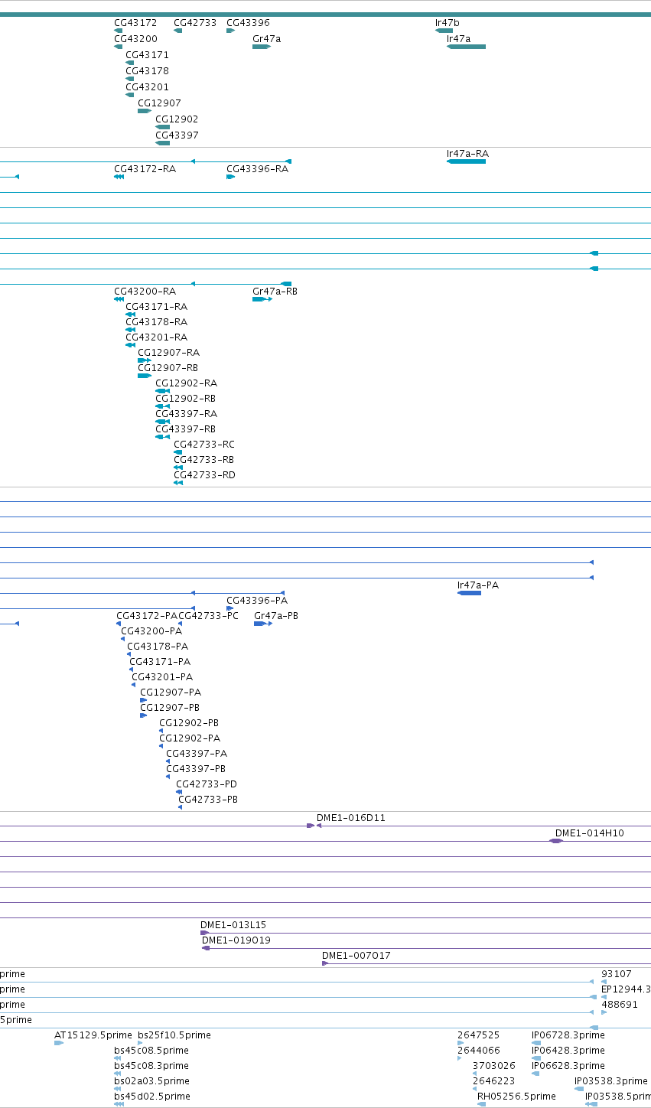651x1108 pixels.
Task: Select the CG12907-PB protein label
Action: tap(170, 708)
